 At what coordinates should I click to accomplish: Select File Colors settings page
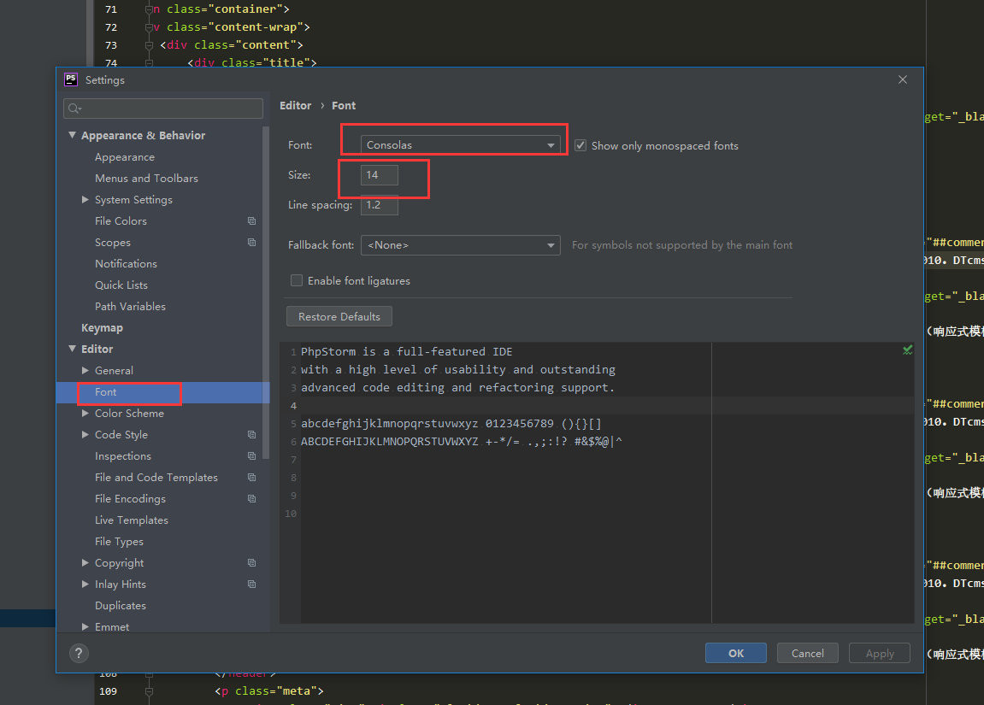[x=121, y=220]
